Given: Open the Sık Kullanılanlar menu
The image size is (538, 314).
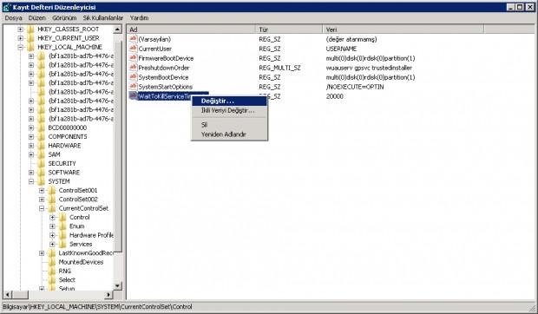Looking at the screenshot, I should point(103,18).
